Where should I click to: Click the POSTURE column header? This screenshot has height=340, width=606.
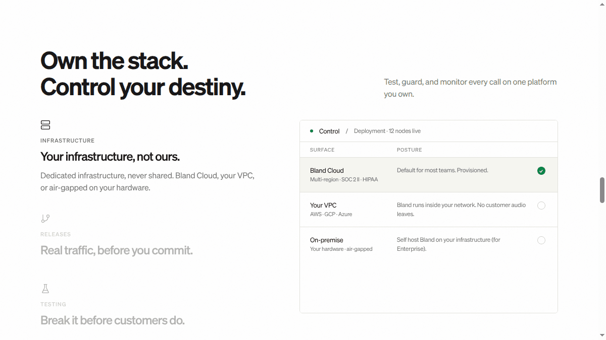(x=410, y=150)
